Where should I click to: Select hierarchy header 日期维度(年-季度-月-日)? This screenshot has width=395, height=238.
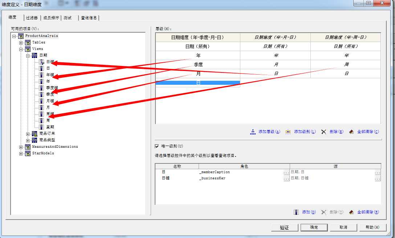pos(198,37)
